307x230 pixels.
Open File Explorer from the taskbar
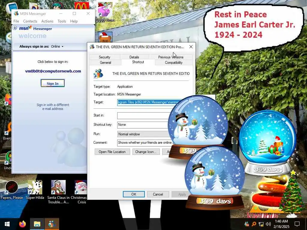click(37, 224)
